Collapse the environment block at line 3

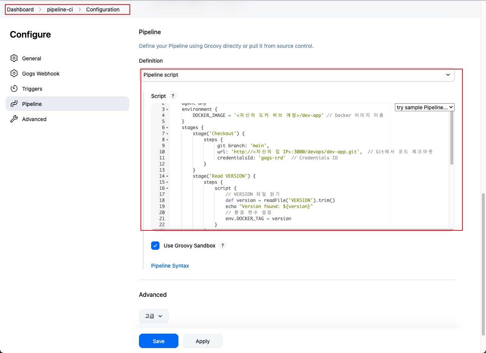coord(167,109)
